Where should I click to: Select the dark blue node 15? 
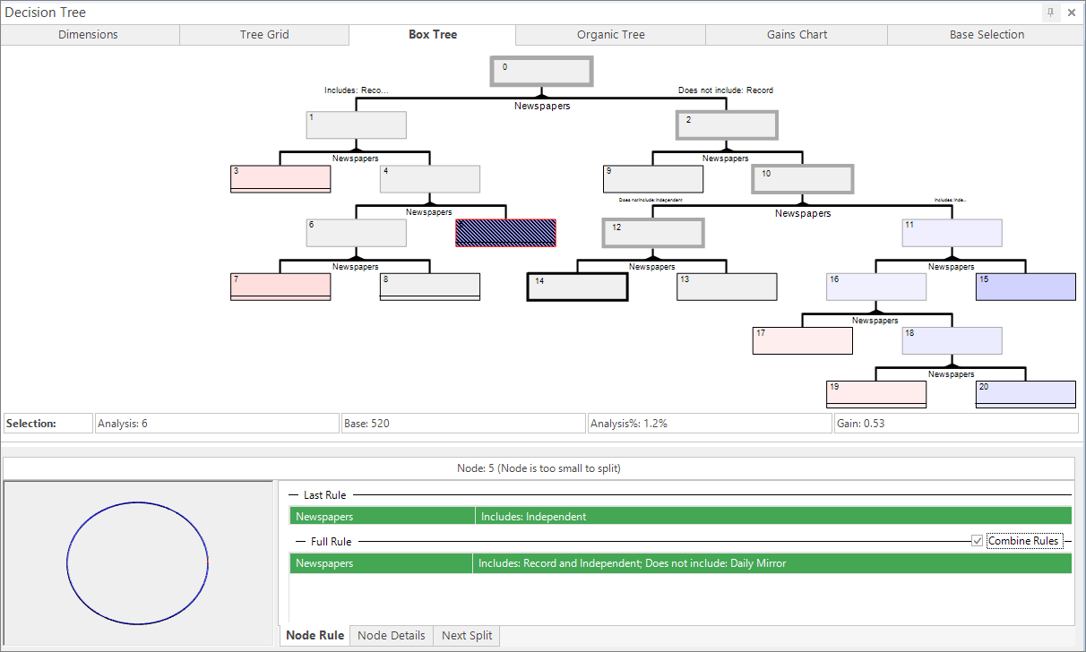pyautogui.click(x=1026, y=287)
